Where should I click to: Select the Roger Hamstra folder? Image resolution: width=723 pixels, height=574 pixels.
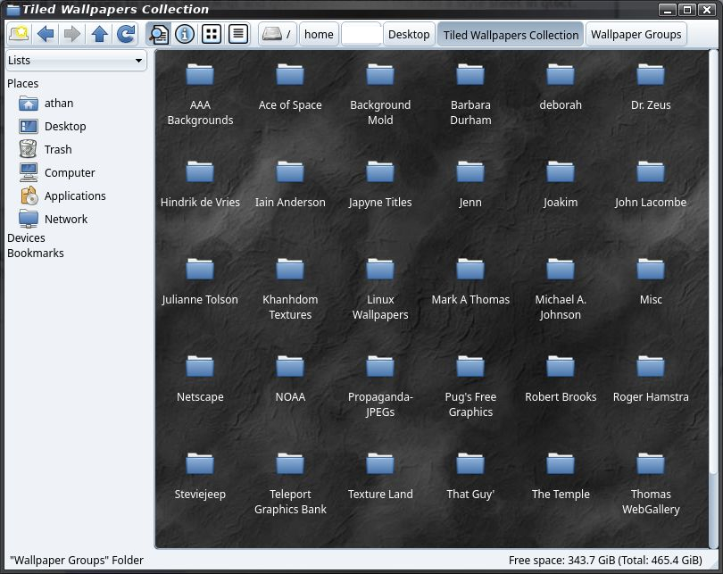651,379
